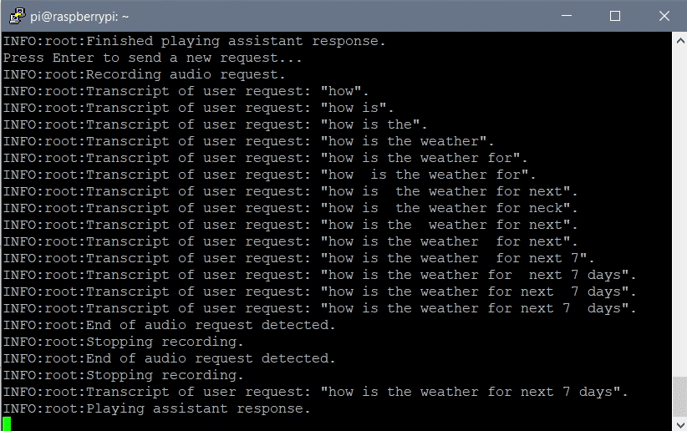Click the transcript line ending "how is the weather".

click(248, 141)
